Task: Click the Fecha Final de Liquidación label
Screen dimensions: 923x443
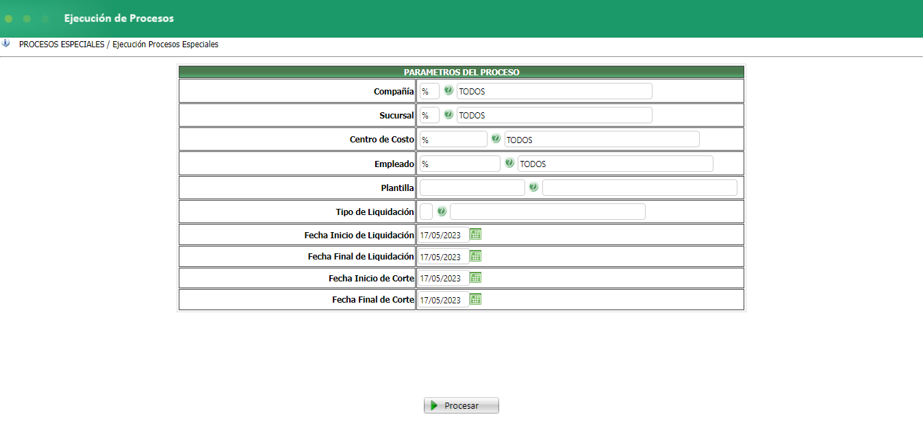Action: point(361,257)
